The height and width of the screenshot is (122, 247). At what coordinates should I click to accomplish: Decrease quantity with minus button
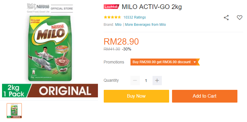tap(135, 81)
